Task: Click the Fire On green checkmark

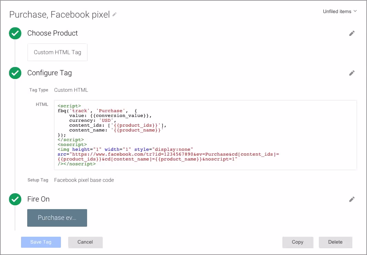Action: pos(15,199)
